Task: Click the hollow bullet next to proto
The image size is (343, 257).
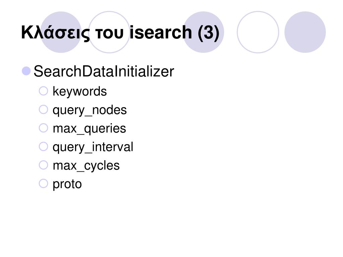Action: [x=43, y=184]
